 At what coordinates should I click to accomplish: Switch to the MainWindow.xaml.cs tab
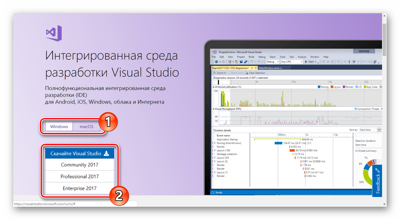click(x=270, y=67)
